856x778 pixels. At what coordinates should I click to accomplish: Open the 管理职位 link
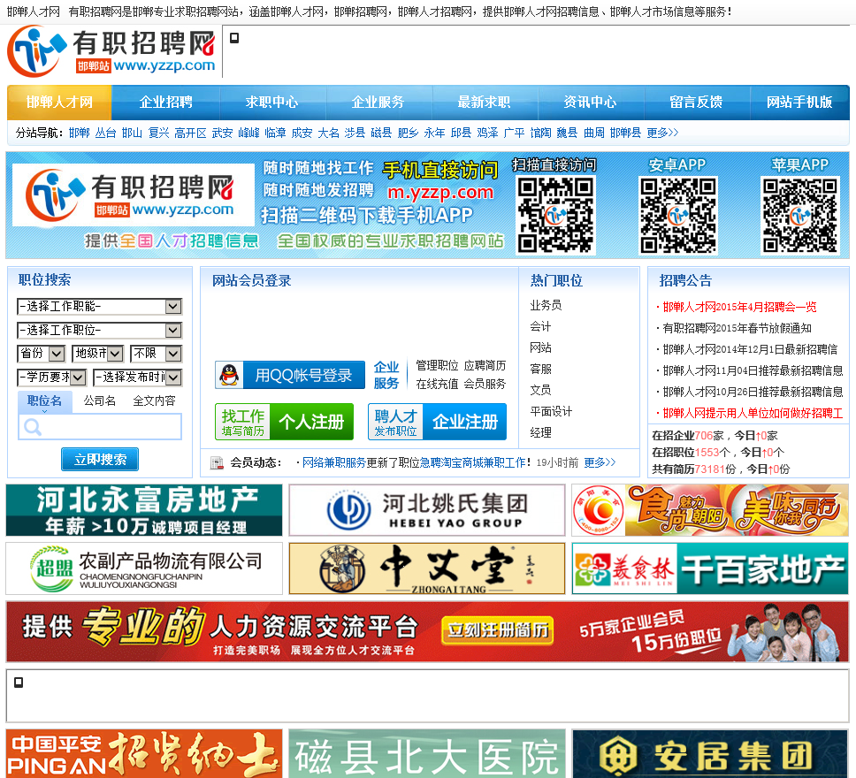click(x=437, y=365)
